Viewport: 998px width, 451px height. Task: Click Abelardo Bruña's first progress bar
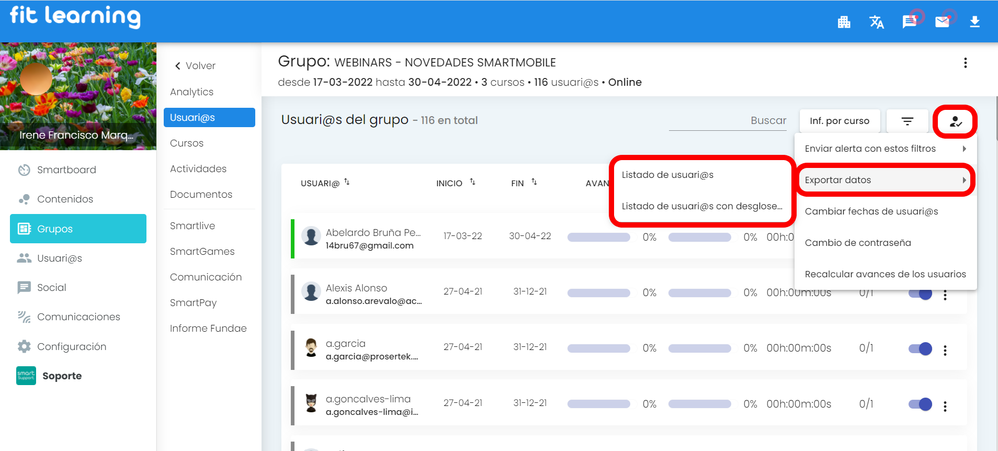598,237
